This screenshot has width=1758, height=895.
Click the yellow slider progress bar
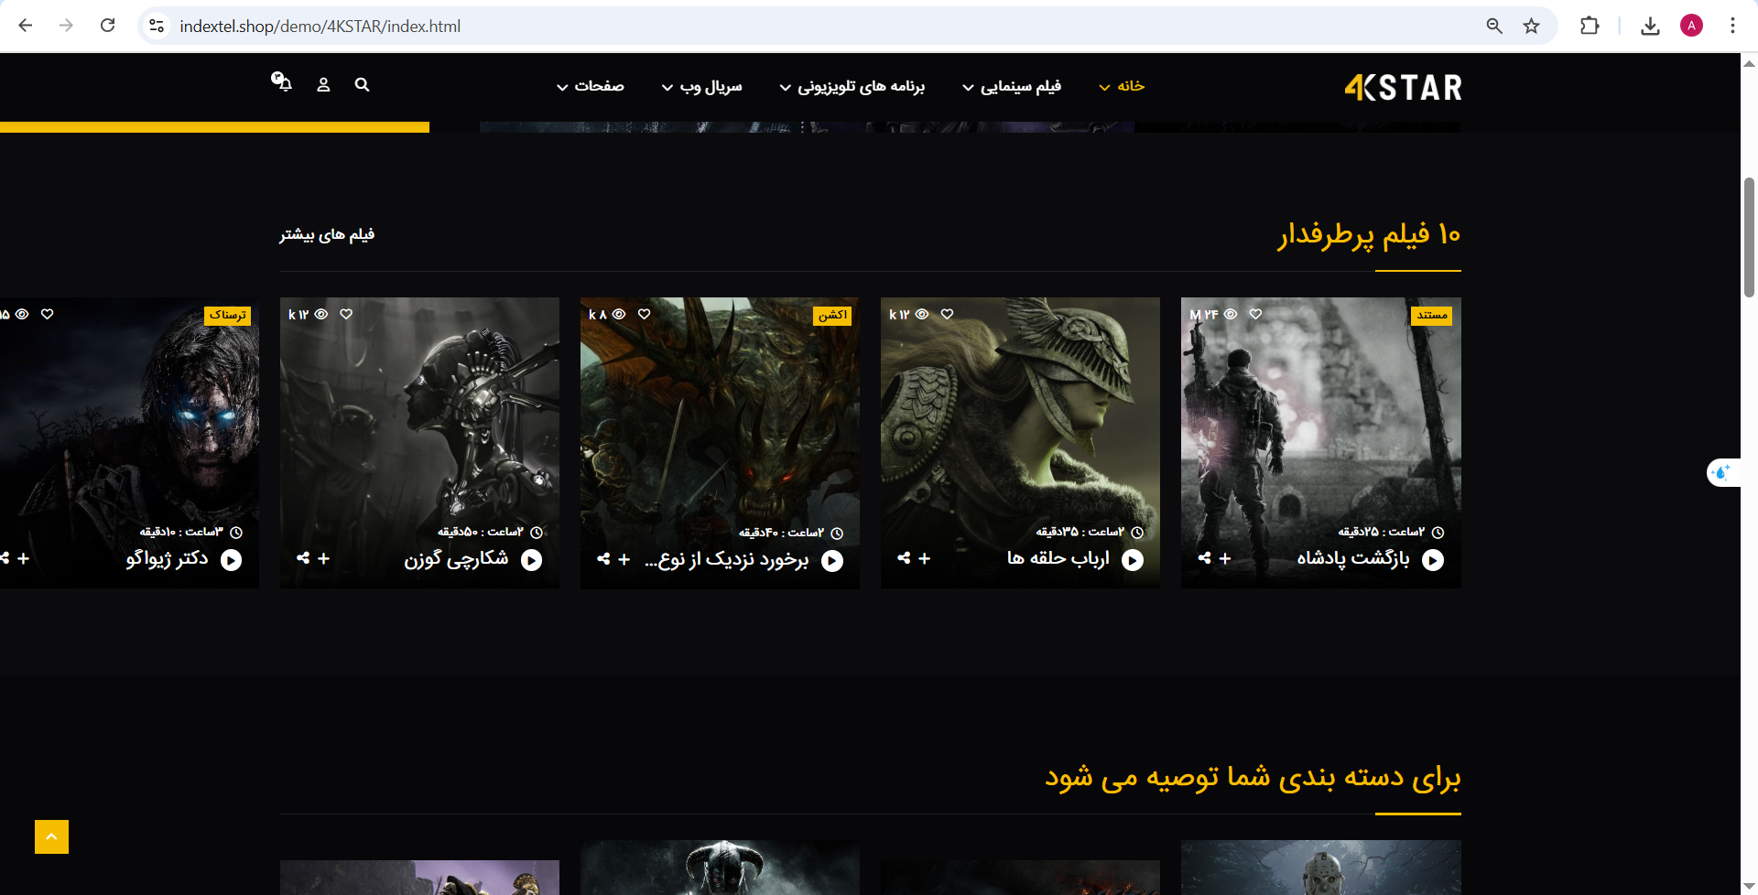click(x=214, y=127)
